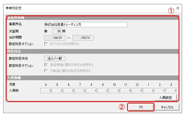Select the 会計期間 start date field /04/01
The height and width of the screenshot is (116, 185).
(x=55, y=38)
